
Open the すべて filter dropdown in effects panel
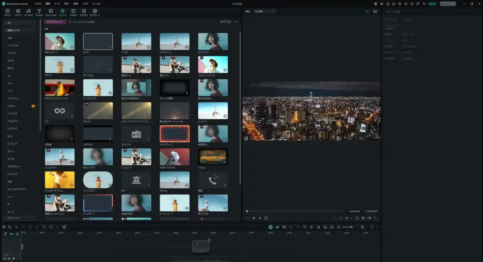[225, 22]
